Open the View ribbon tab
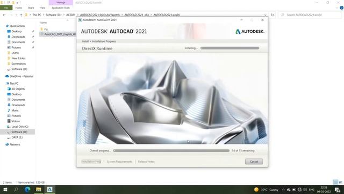This screenshot has width=344, height=194. click(x=42, y=8)
